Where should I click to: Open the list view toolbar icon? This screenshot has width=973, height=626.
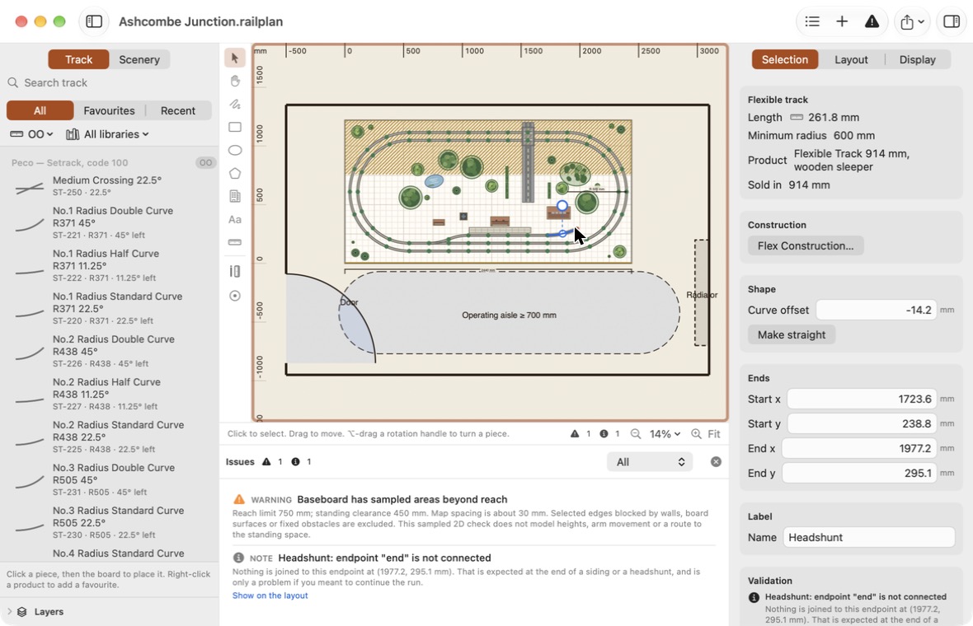coord(811,21)
